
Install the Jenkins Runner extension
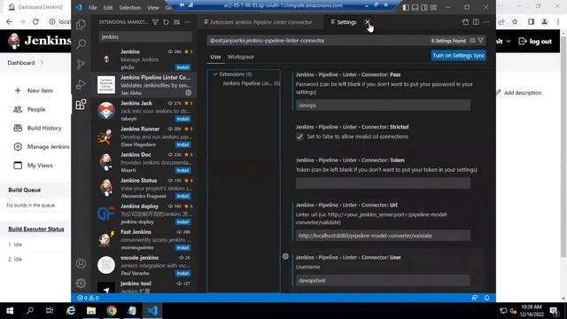183,144
